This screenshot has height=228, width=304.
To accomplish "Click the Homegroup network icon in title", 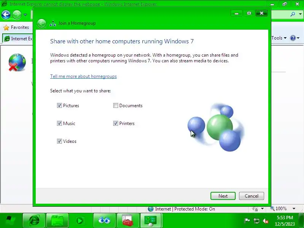I will click(53, 23).
